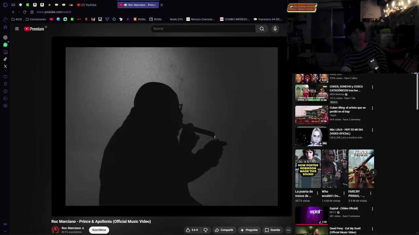
Task: Open the Conversores bookmarks folder
Action: (x=36, y=19)
